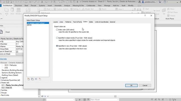Image resolution: width=181 pixels, height=101 pixels.
Task: Select Specified in view True Color radio option
Action: point(57,46)
